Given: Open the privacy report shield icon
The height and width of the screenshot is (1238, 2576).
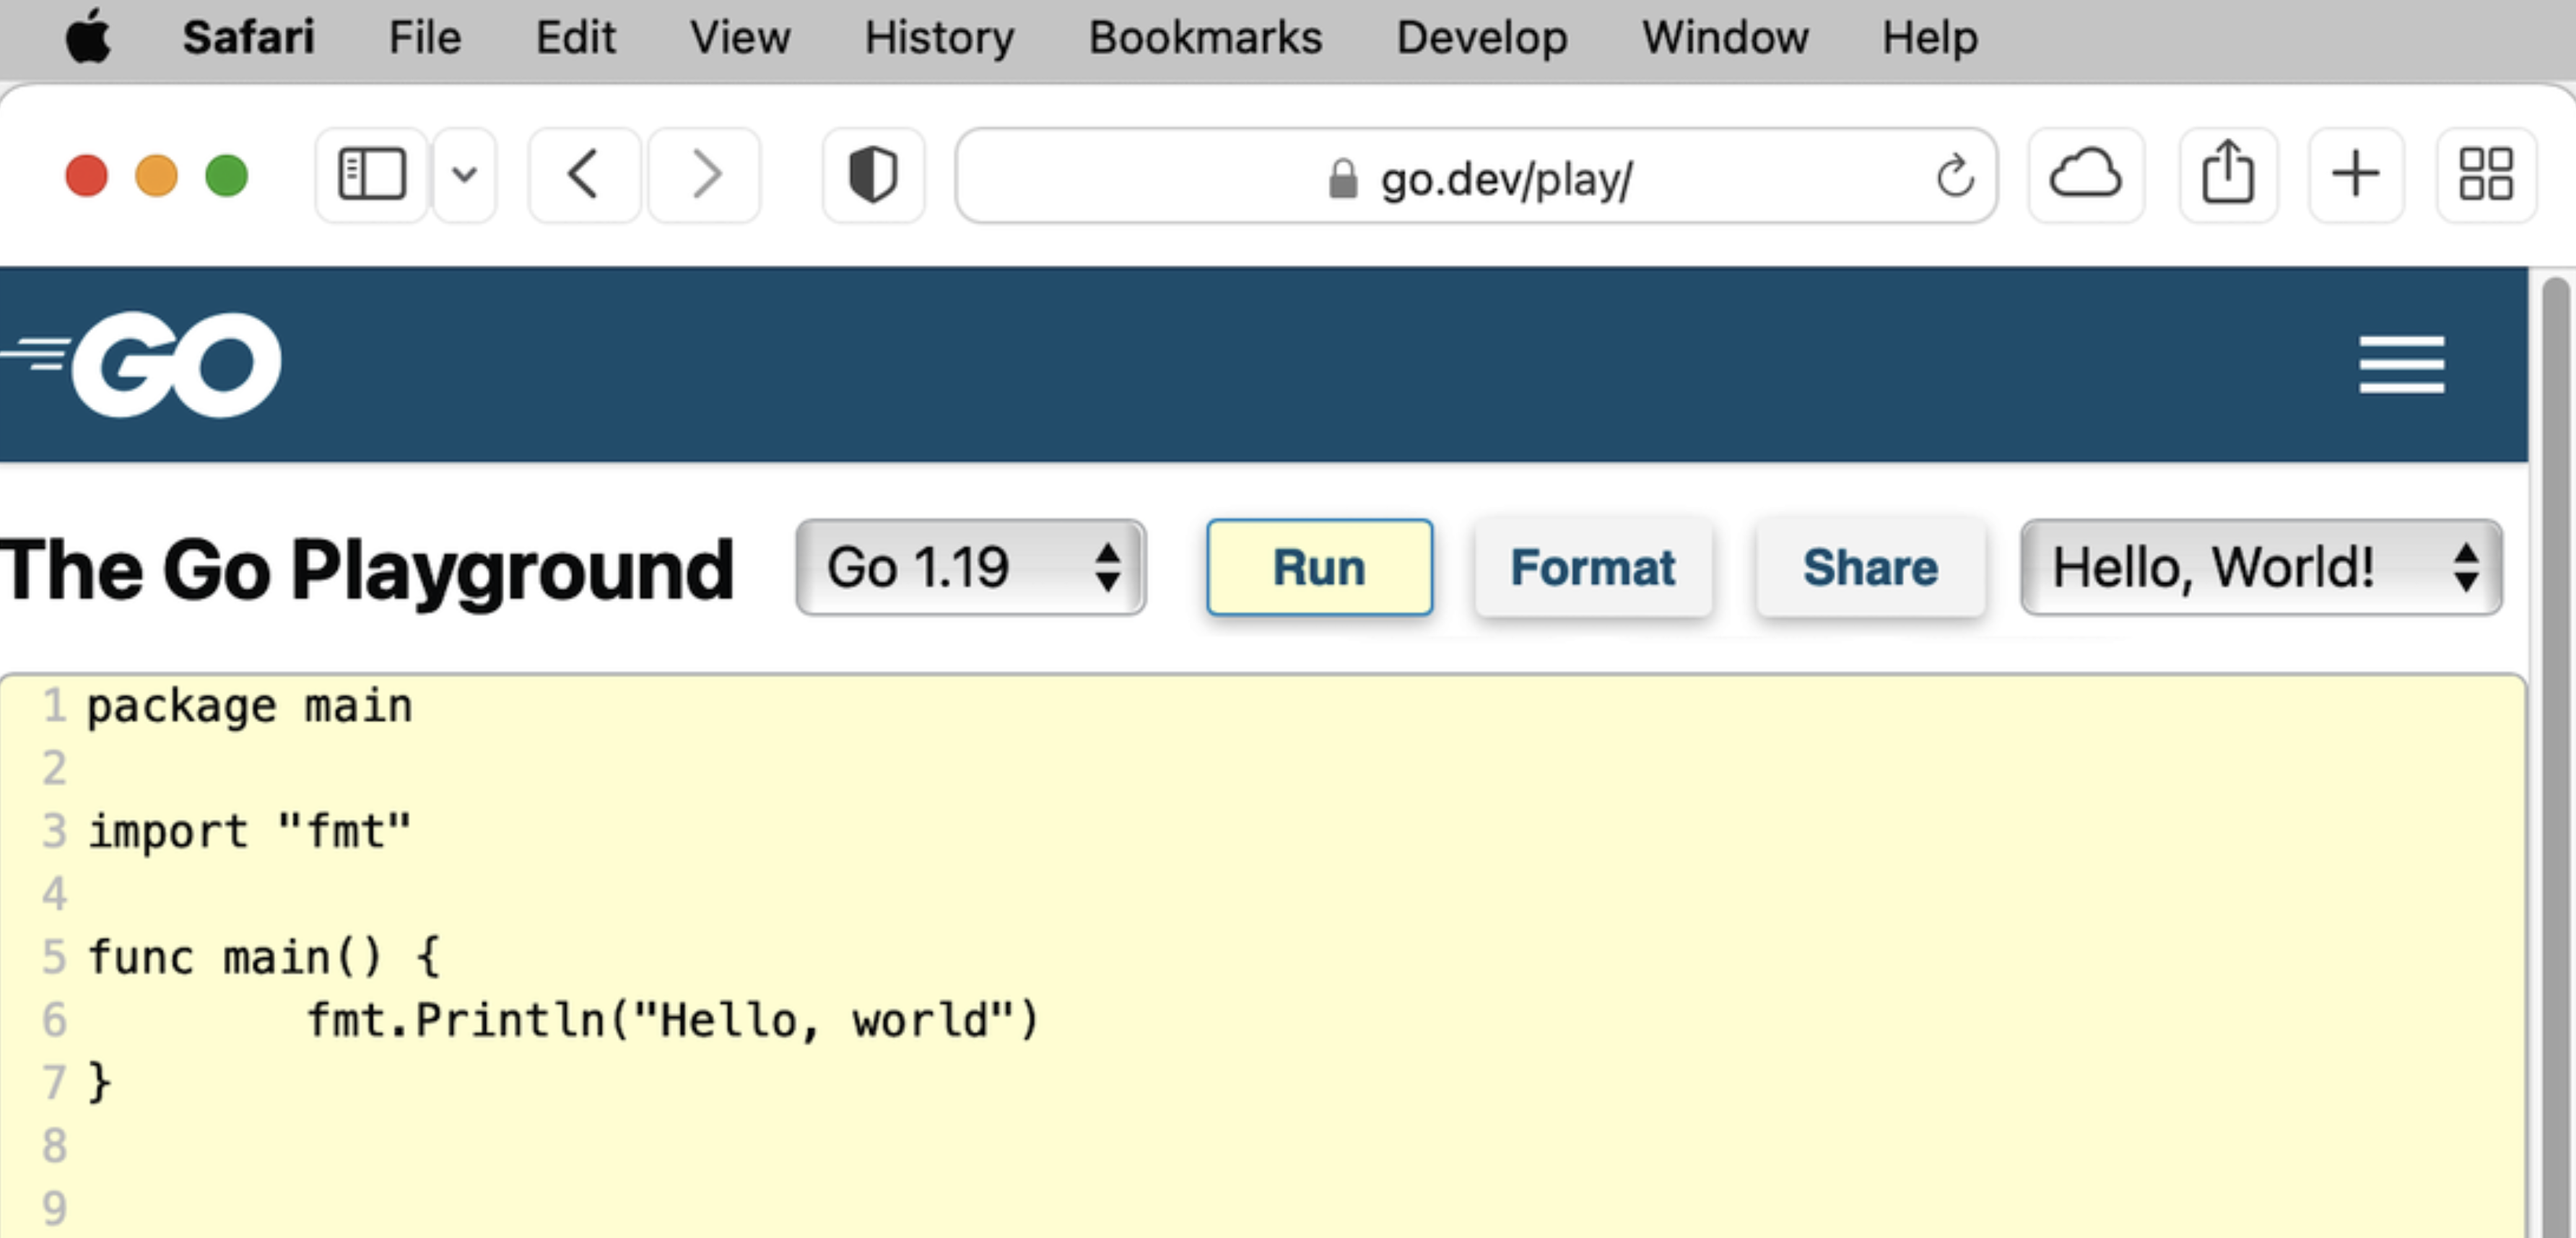Looking at the screenshot, I should coord(872,175).
